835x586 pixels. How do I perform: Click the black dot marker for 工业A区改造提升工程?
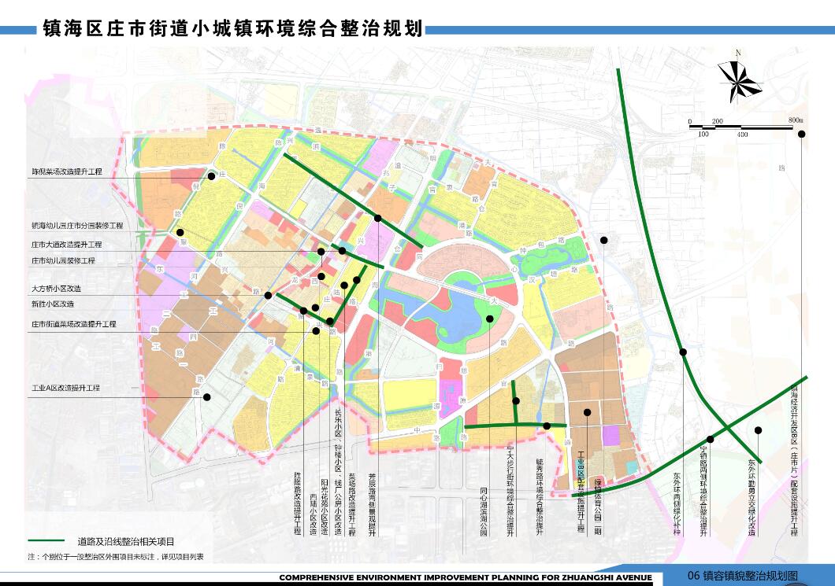click(207, 397)
